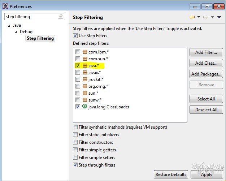Enable Filter simple getters option

[x=75, y=150]
